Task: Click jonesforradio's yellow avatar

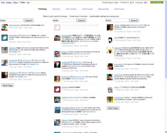Action: coord(110,100)
